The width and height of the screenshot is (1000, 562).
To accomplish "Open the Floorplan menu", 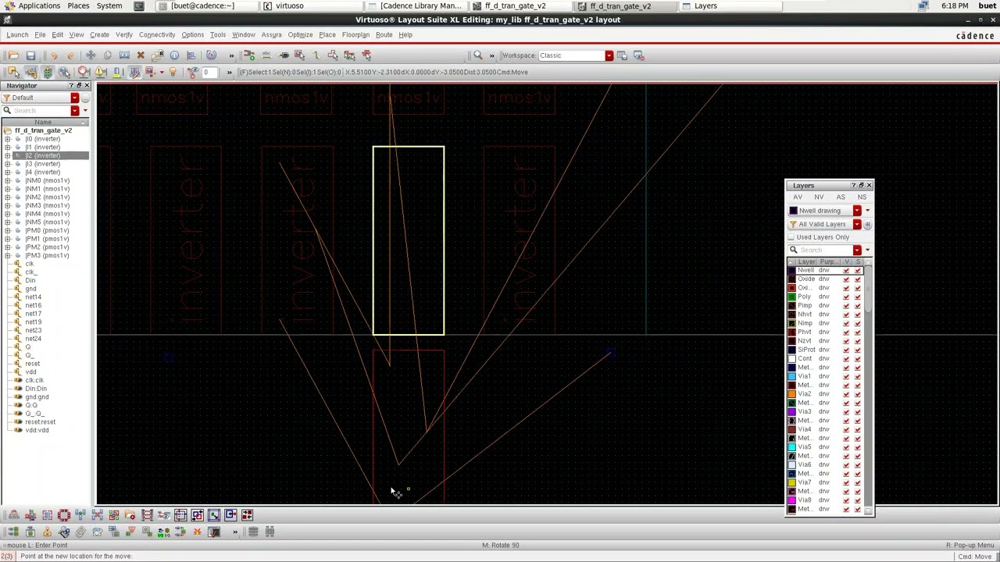I will click(355, 34).
